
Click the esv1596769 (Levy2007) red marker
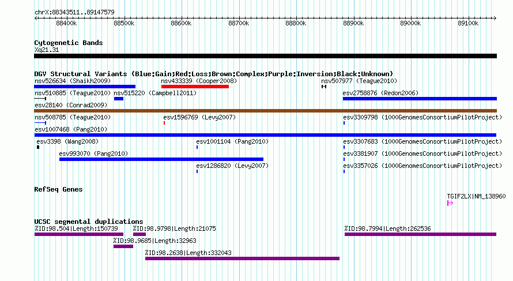pos(164,123)
